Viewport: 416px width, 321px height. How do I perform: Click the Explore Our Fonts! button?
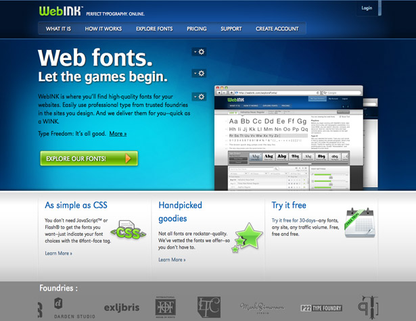click(89, 159)
